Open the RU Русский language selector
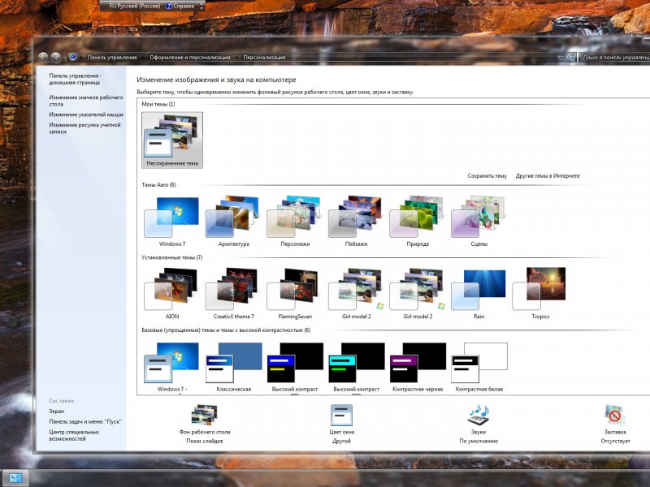Image resolution: width=650 pixels, height=487 pixels. click(x=134, y=6)
